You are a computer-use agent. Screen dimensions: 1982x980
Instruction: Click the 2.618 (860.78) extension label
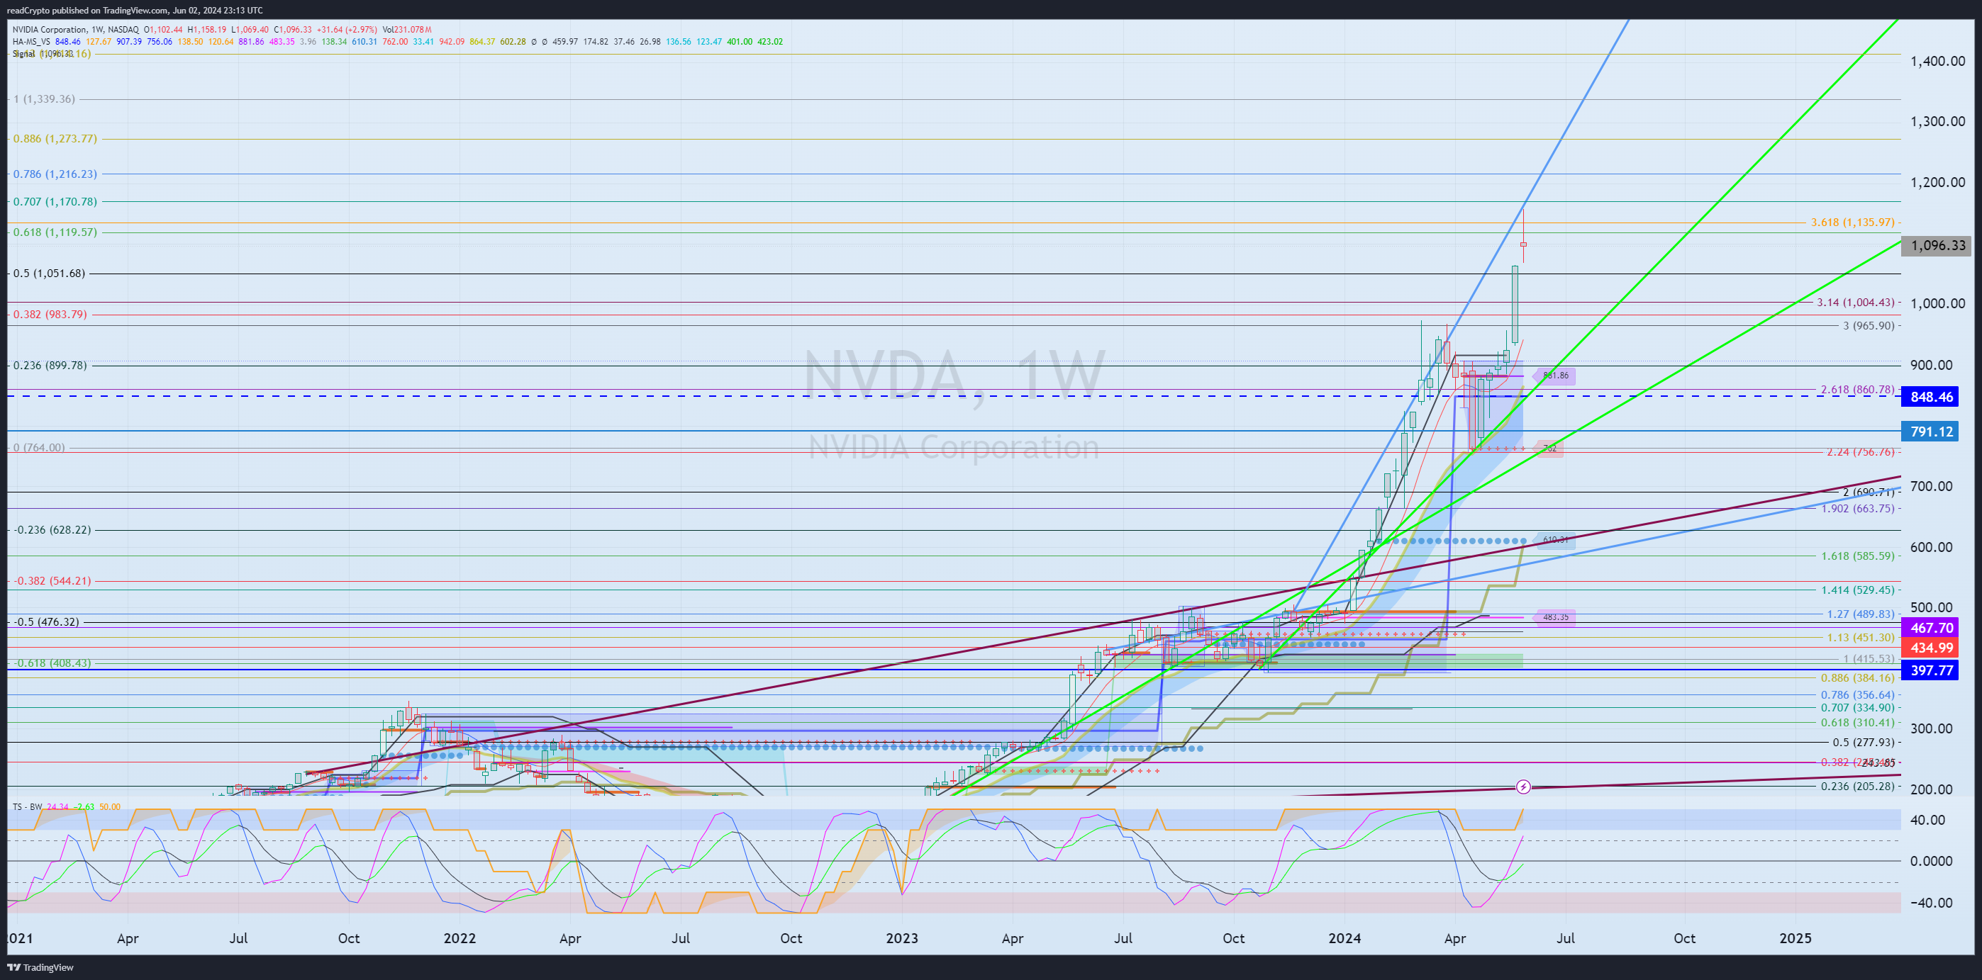click(1857, 390)
